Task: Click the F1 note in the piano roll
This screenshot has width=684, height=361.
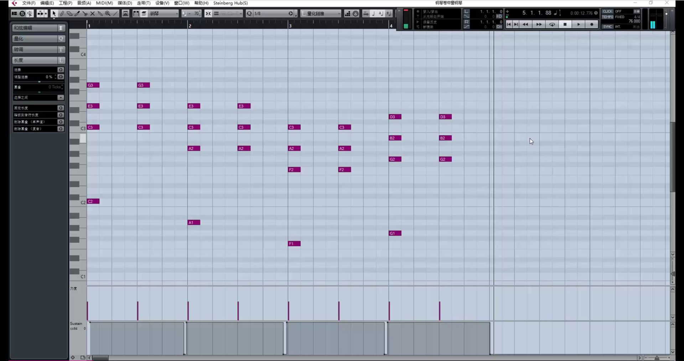Action: pos(294,244)
